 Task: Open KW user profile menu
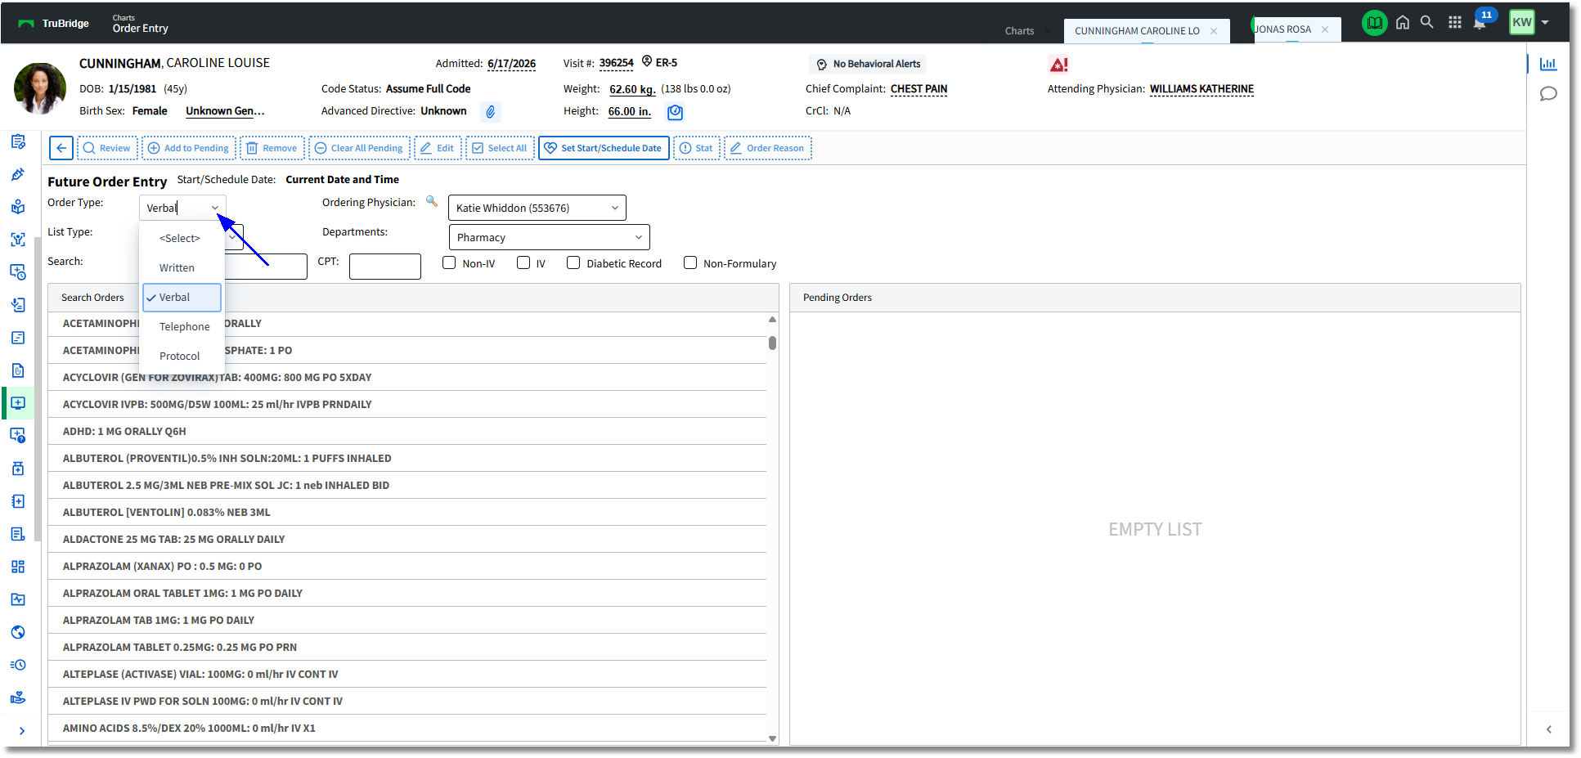click(x=1529, y=22)
